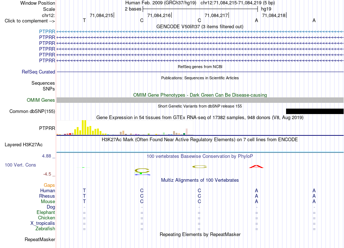Select the Scale track label
Viewport: 344px width, 248px height.
coord(49,9)
